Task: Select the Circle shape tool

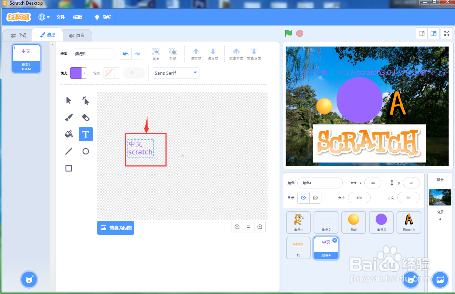Action: pos(85,151)
